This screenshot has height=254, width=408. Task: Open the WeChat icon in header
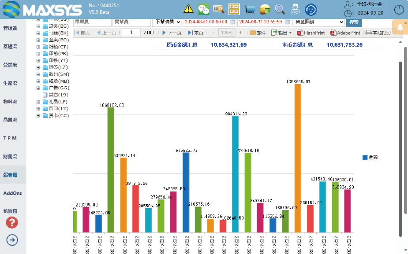(x=203, y=9)
